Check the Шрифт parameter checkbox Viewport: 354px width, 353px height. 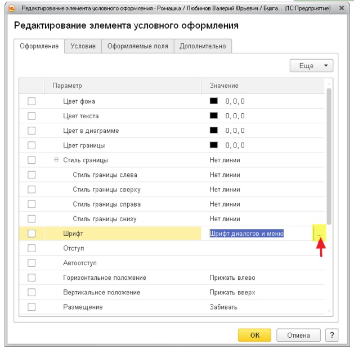click(32, 233)
